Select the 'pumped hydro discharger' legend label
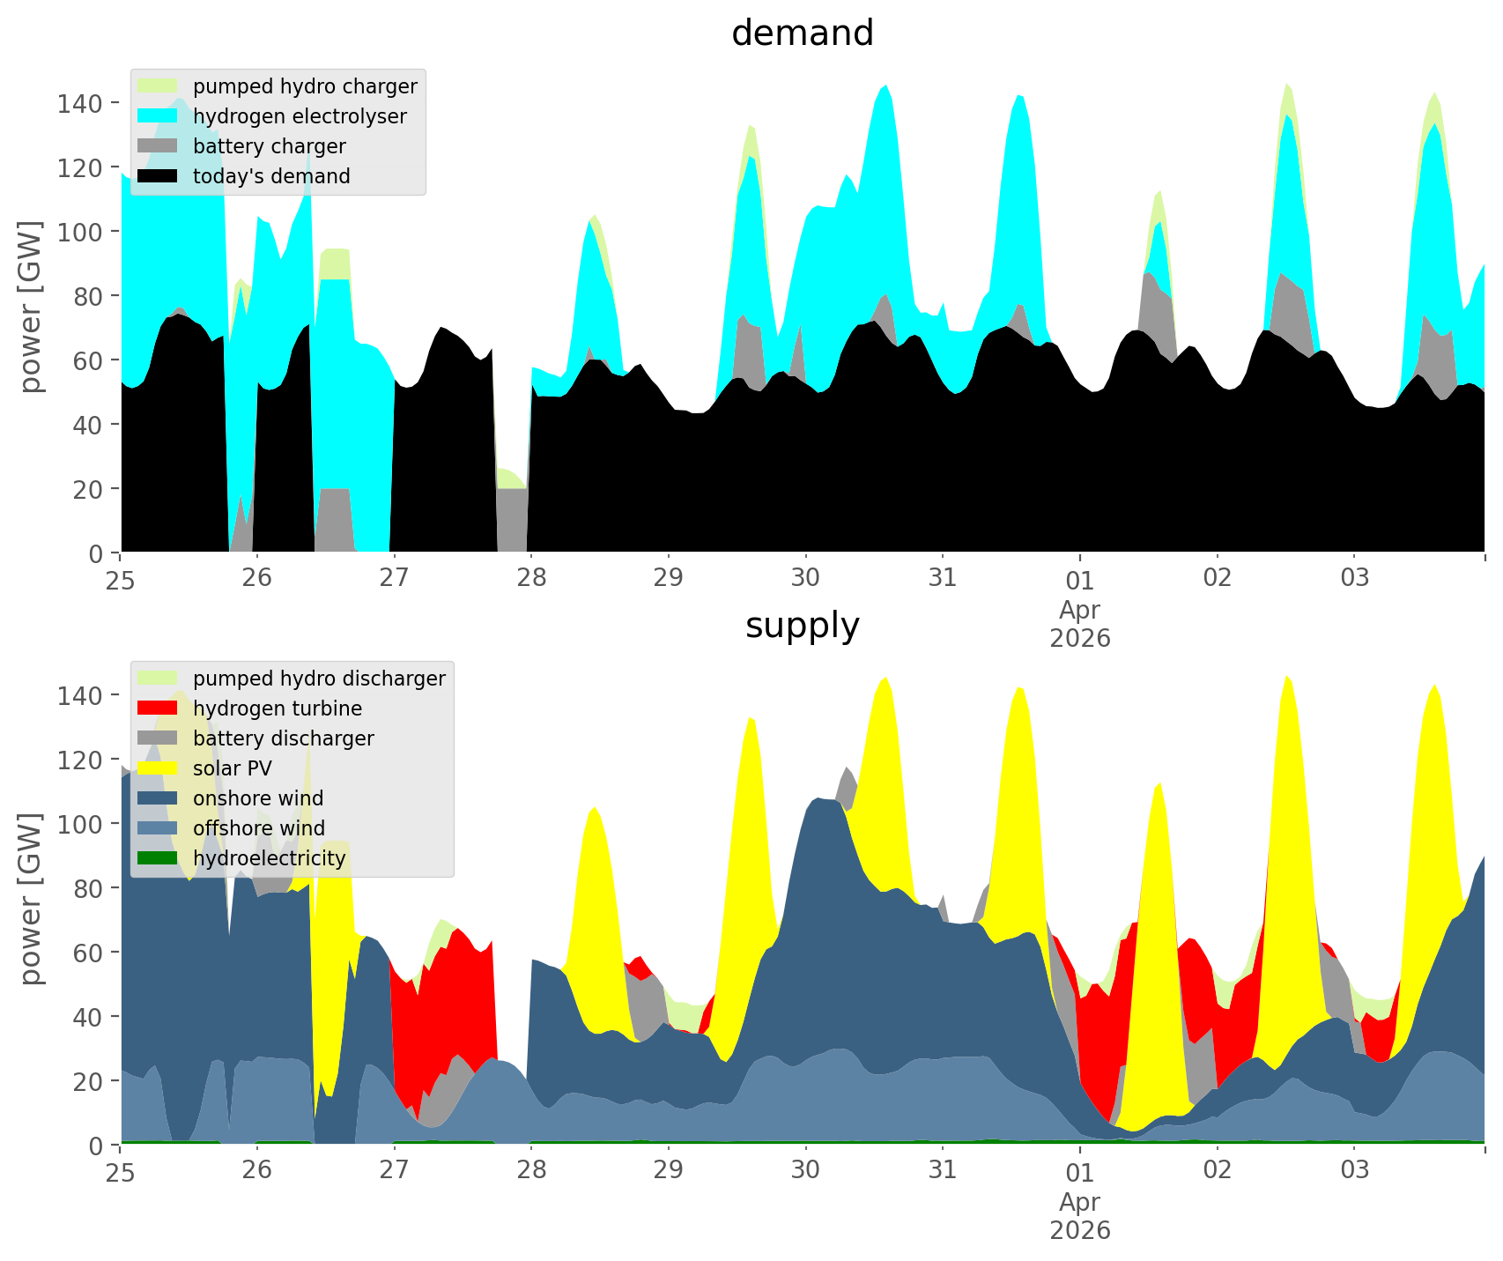Screen dimensions: 1503x1261 tap(319, 679)
